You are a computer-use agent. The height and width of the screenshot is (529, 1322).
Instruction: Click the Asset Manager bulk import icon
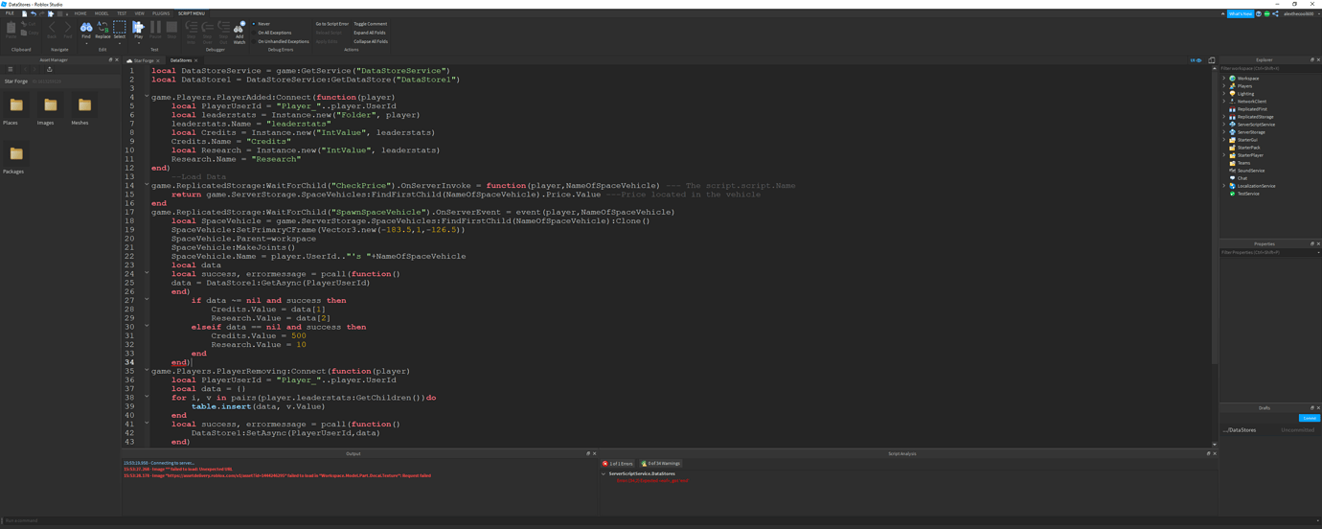click(50, 69)
